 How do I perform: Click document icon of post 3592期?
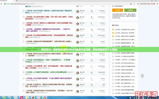(24, 91)
